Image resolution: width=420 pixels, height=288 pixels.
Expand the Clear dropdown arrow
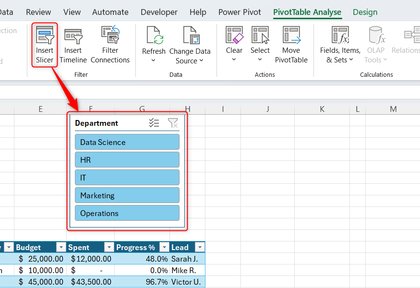(x=234, y=60)
